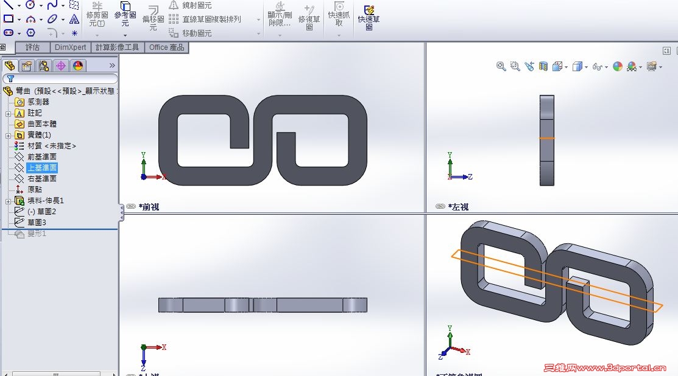The image size is (678, 376).
Task: Select the 原點 origin item
Action: point(29,189)
